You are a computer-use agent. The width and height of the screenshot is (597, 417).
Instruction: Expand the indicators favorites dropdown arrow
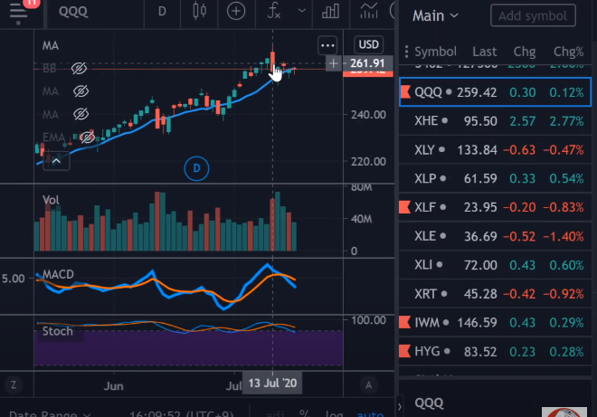[302, 11]
